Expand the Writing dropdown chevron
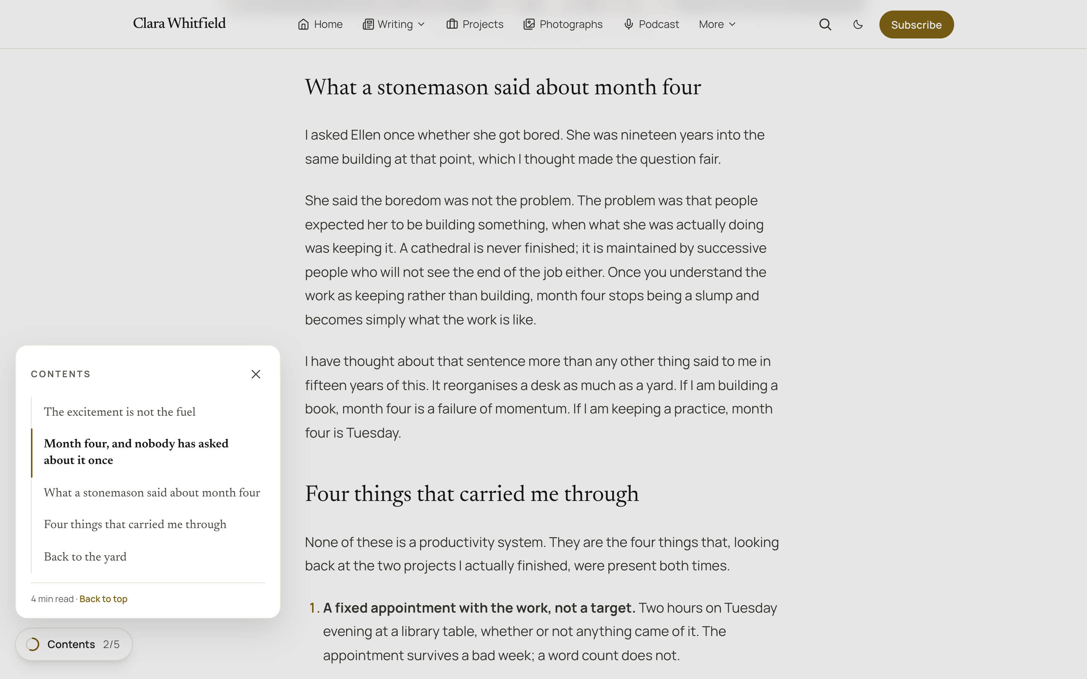 [421, 24]
